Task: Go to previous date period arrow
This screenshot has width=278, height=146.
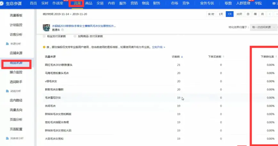Action: 270,14
